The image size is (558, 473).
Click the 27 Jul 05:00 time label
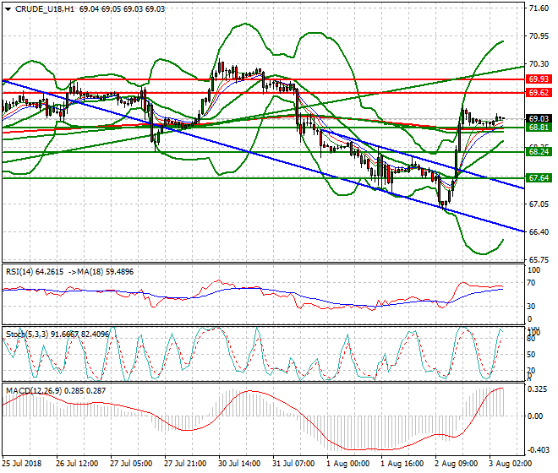click(x=131, y=464)
